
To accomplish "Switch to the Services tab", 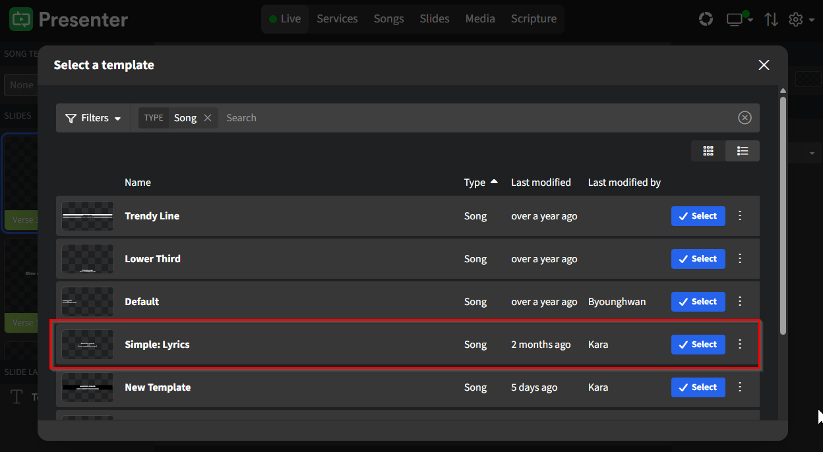I will (x=337, y=18).
